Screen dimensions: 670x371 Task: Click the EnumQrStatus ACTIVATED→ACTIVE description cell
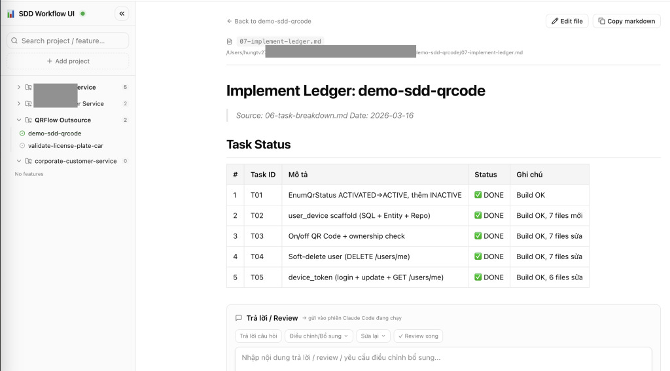click(375, 195)
